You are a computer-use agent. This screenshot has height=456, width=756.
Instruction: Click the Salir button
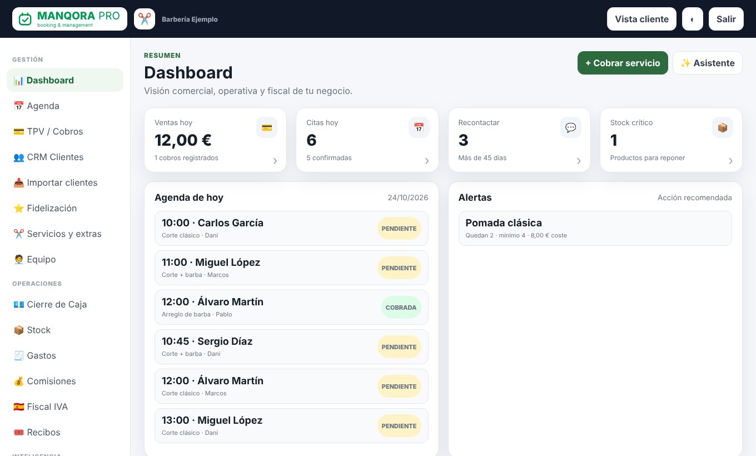tap(726, 19)
